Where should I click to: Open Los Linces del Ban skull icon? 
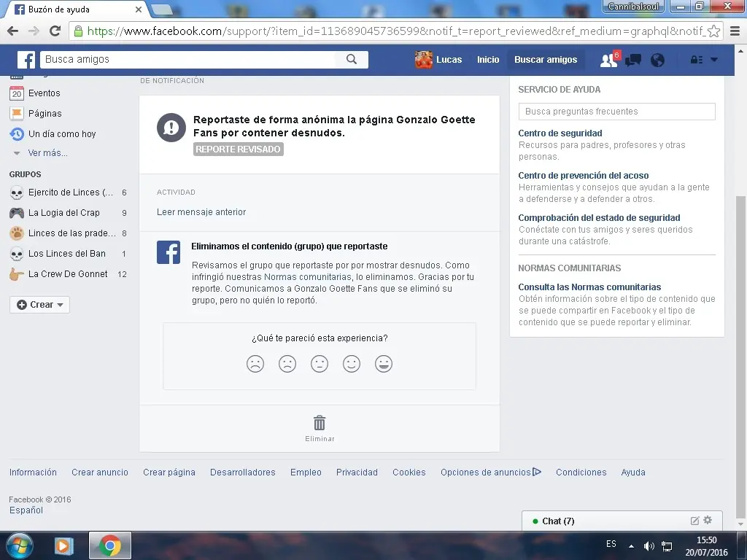pos(17,254)
